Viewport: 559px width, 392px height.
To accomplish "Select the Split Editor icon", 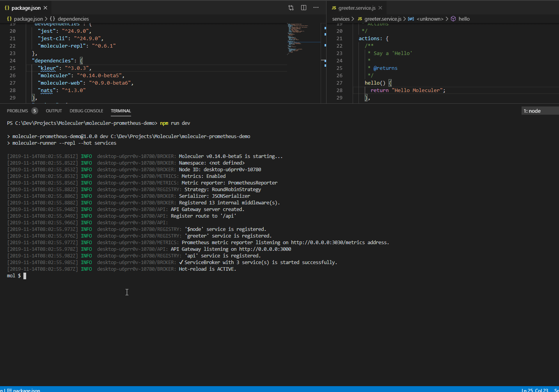I will (x=303, y=7).
